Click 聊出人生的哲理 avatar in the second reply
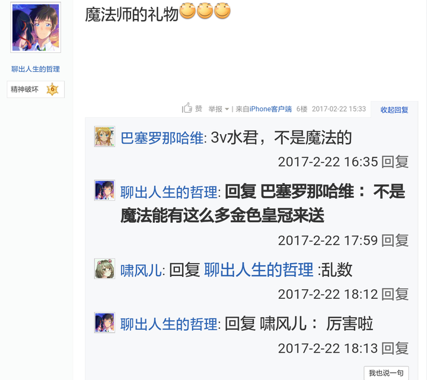Screen dimensions: 427x380 [104, 190]
